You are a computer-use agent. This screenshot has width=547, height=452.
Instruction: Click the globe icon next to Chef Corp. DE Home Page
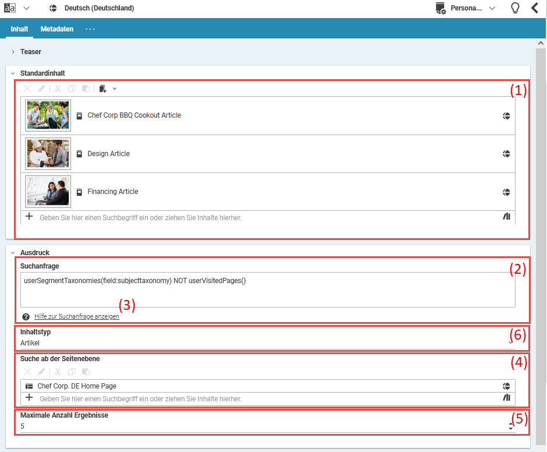coord(506,386)
